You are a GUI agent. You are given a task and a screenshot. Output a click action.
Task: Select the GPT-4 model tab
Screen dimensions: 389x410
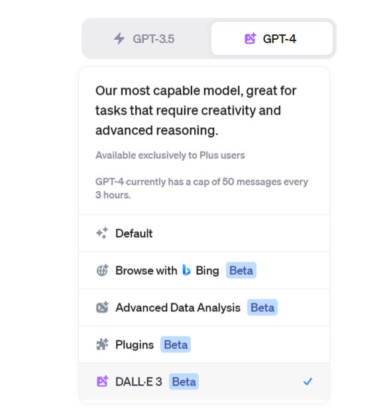tap(272, 38)
